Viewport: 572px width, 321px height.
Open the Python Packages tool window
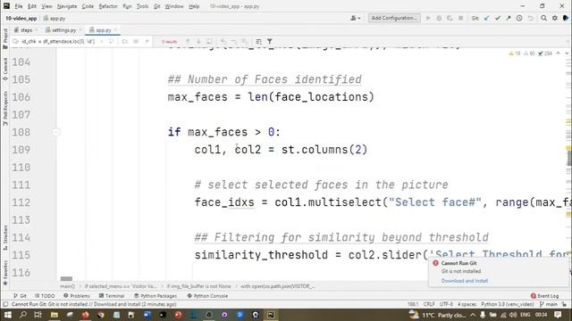pos(156,296)
